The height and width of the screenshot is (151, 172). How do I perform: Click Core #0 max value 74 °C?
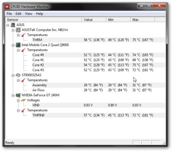coord(143,55)
